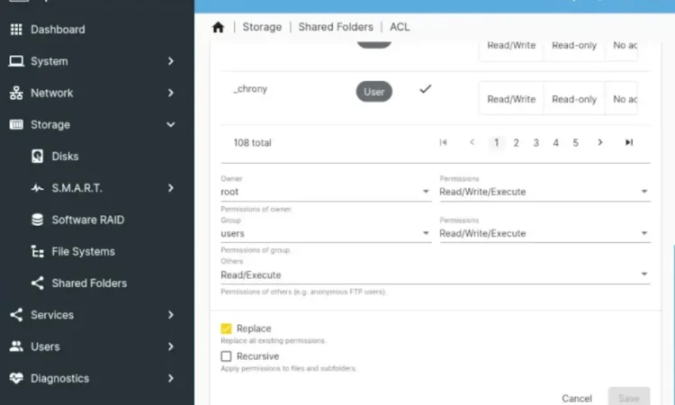Click ACL in the breadcrumb
The image size is (675, 405).
click(x=400, y=27)
